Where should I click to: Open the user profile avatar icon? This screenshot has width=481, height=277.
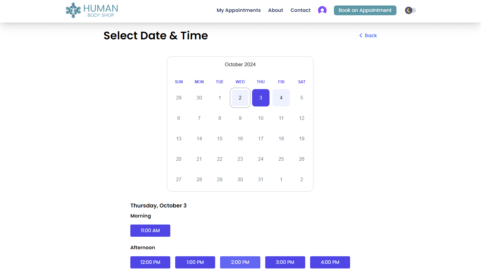322,10
